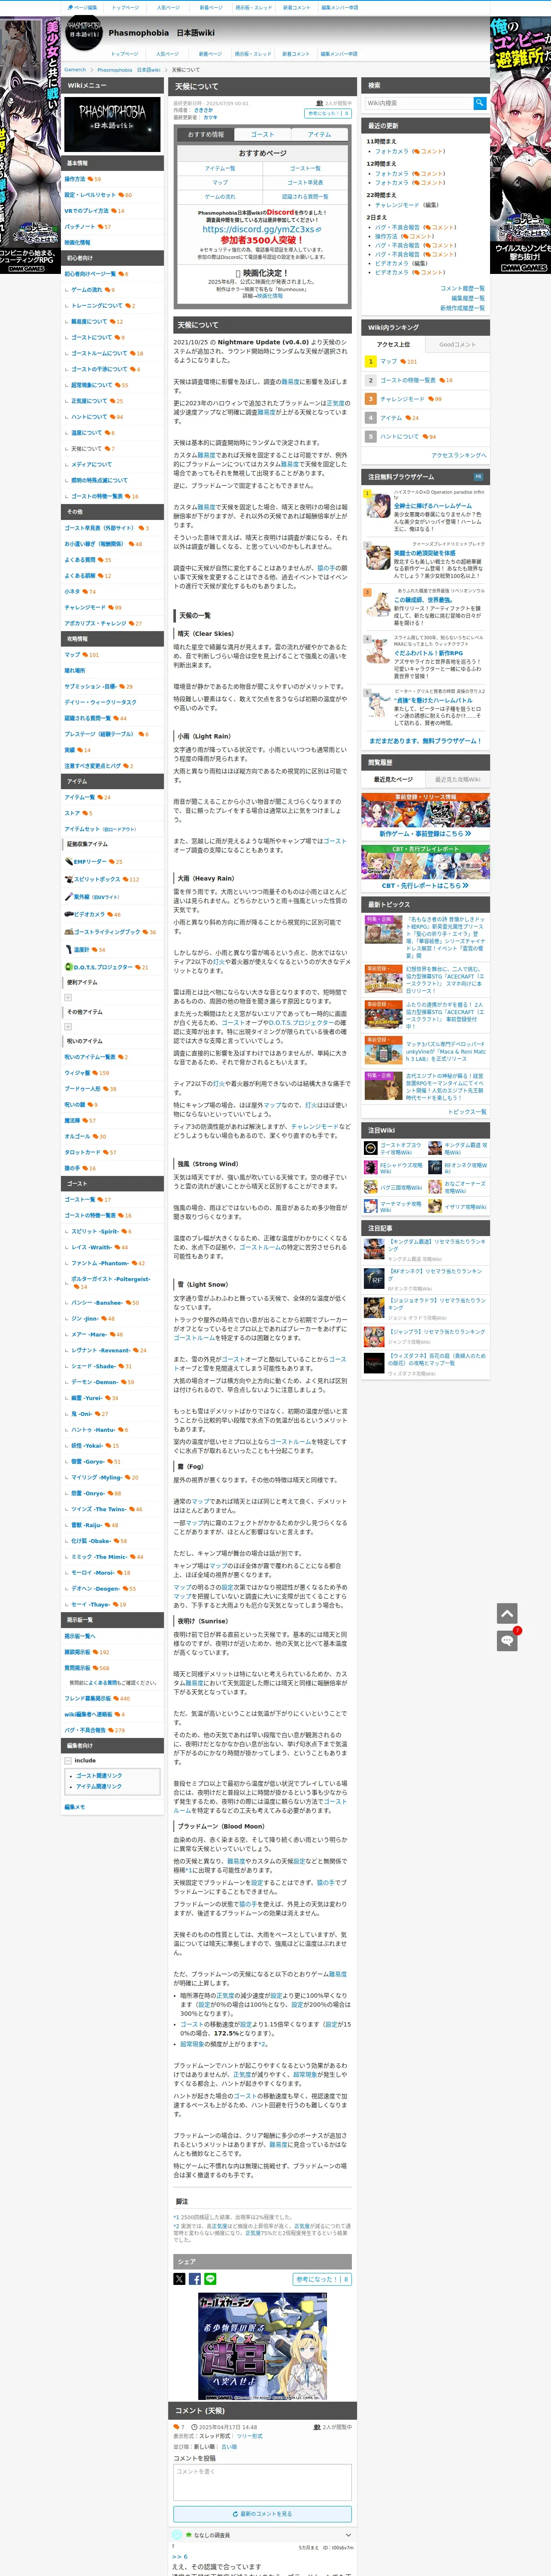Click the LINE share icon
Image resolution: width=551 pixels, height=2576 pixels.
(x=210, y=2279)
